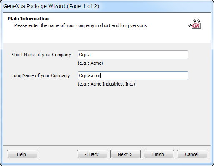The image size is (214, 166).
Task: Go back with the < Back button
Action: [x=92, y=154]
